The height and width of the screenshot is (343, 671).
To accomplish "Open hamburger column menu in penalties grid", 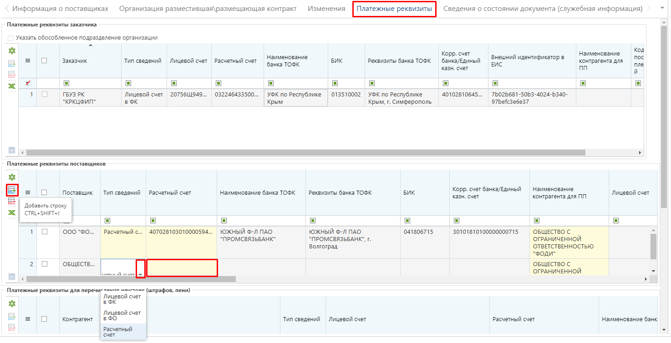I will click(x=27, y=319).
